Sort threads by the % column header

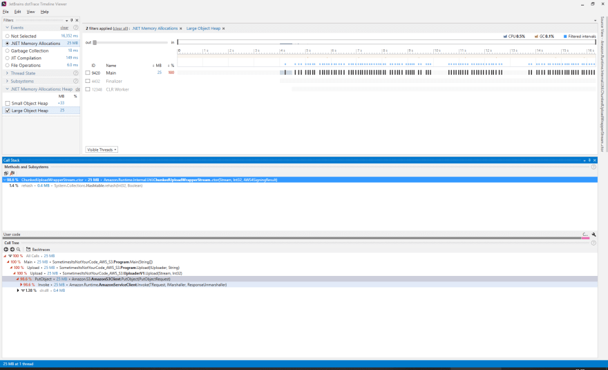(171, 66)
